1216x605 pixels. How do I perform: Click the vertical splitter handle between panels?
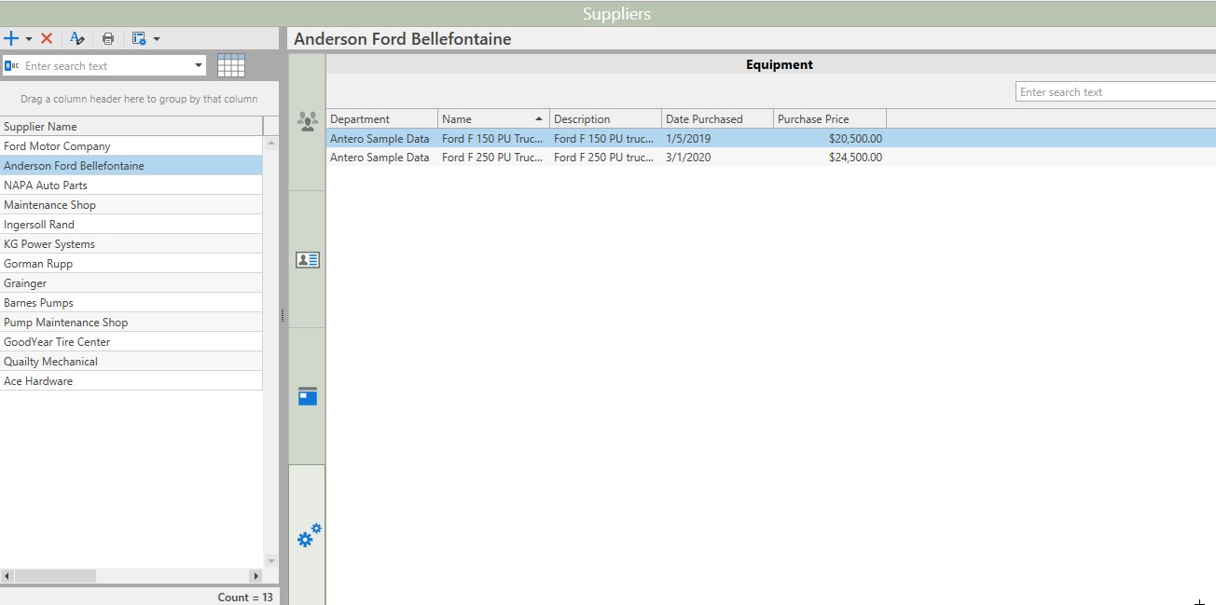coord(283,317)
